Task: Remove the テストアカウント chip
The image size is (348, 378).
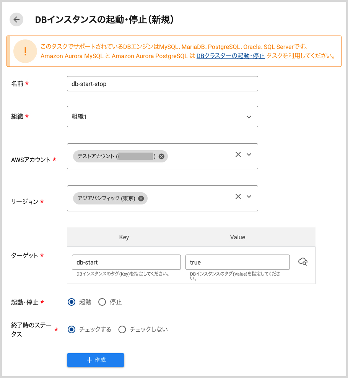Action: (x=161, y=156)
